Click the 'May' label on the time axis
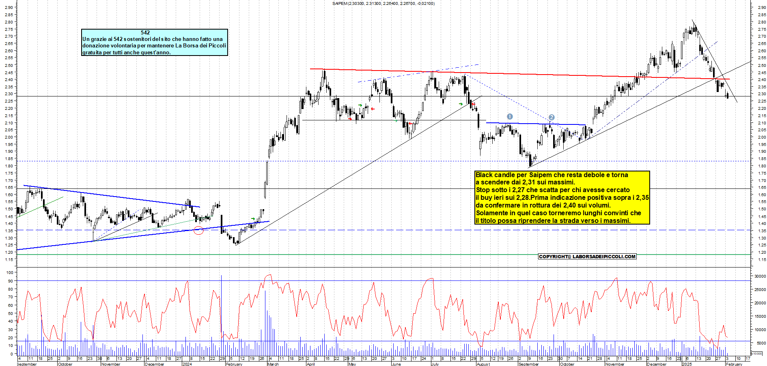Image resolution: width=767 pixels, height=366 pixels. (352, 364)
